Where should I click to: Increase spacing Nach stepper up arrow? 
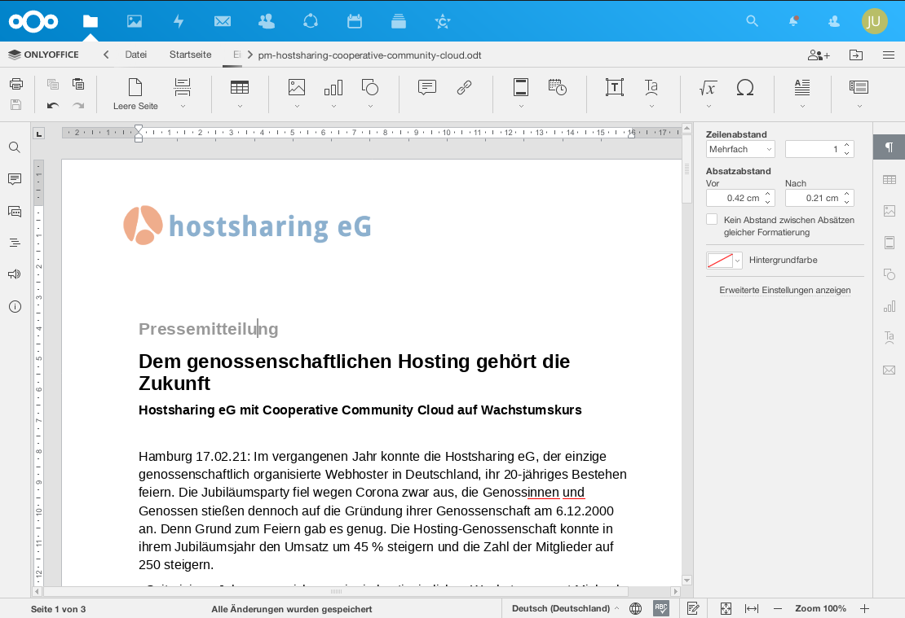pyautogui.click(x=846, y=194)
